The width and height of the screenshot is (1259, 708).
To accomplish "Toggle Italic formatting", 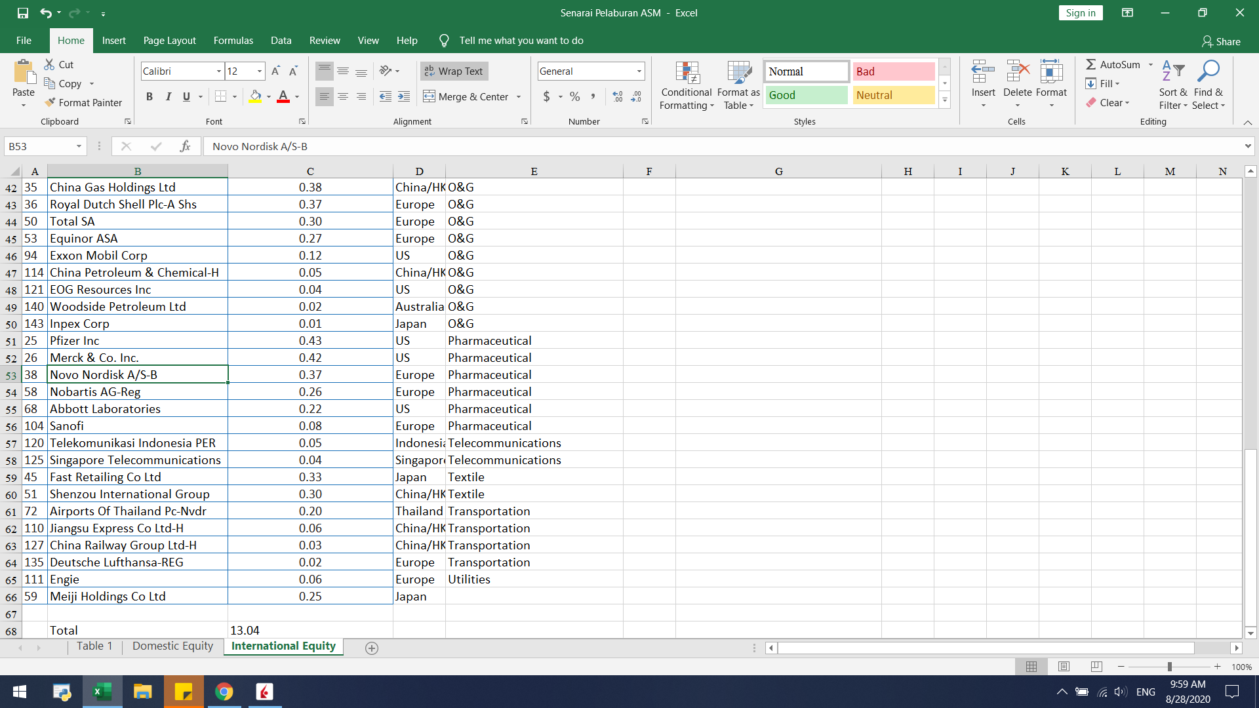I will tap(169, 96).
